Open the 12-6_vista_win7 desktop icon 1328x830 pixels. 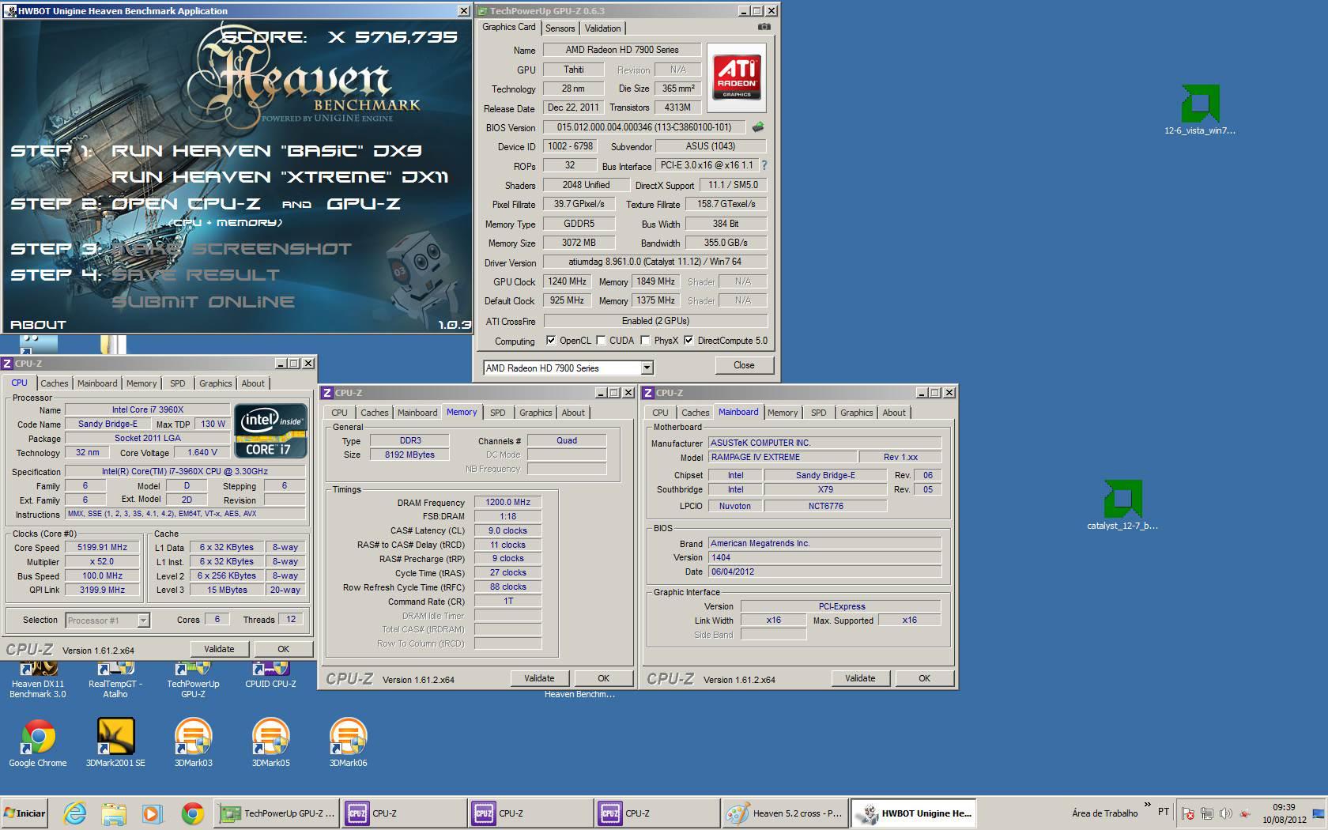pos(1200,110)
